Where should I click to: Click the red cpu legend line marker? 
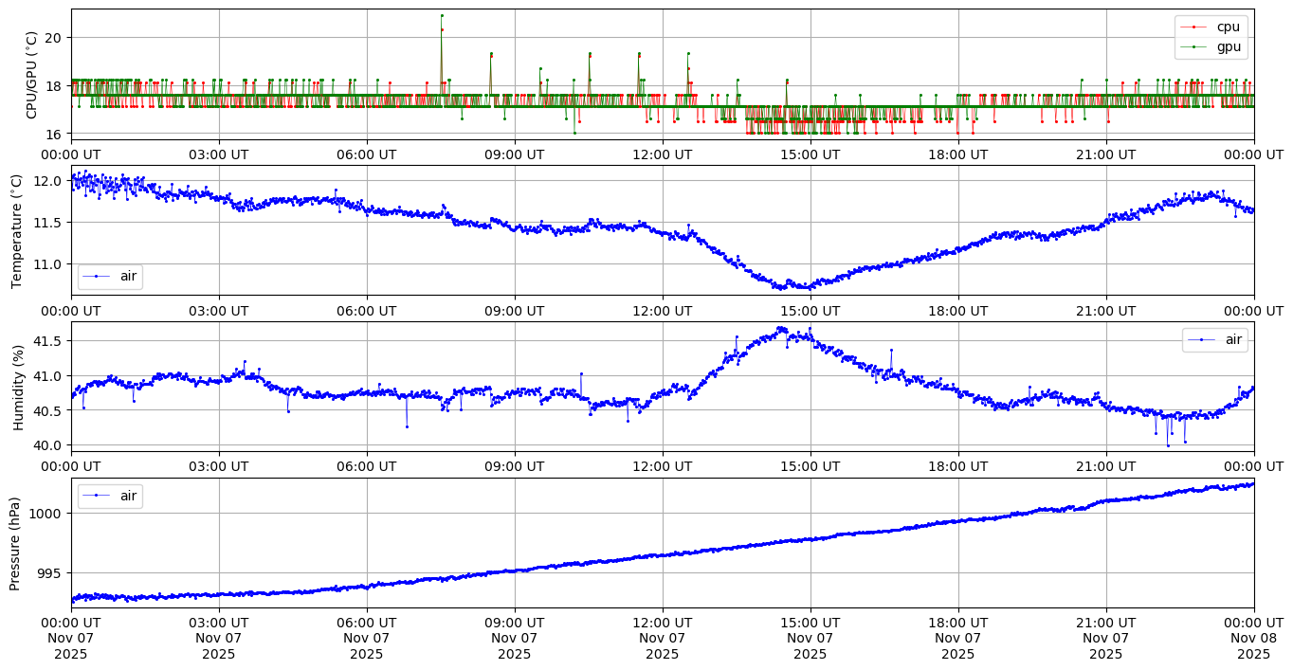pyautogui.click(x=1194, y=27)
